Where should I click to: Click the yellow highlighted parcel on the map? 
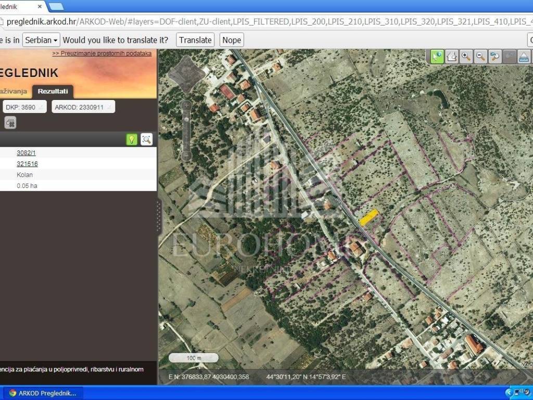[x=369, y=217]
